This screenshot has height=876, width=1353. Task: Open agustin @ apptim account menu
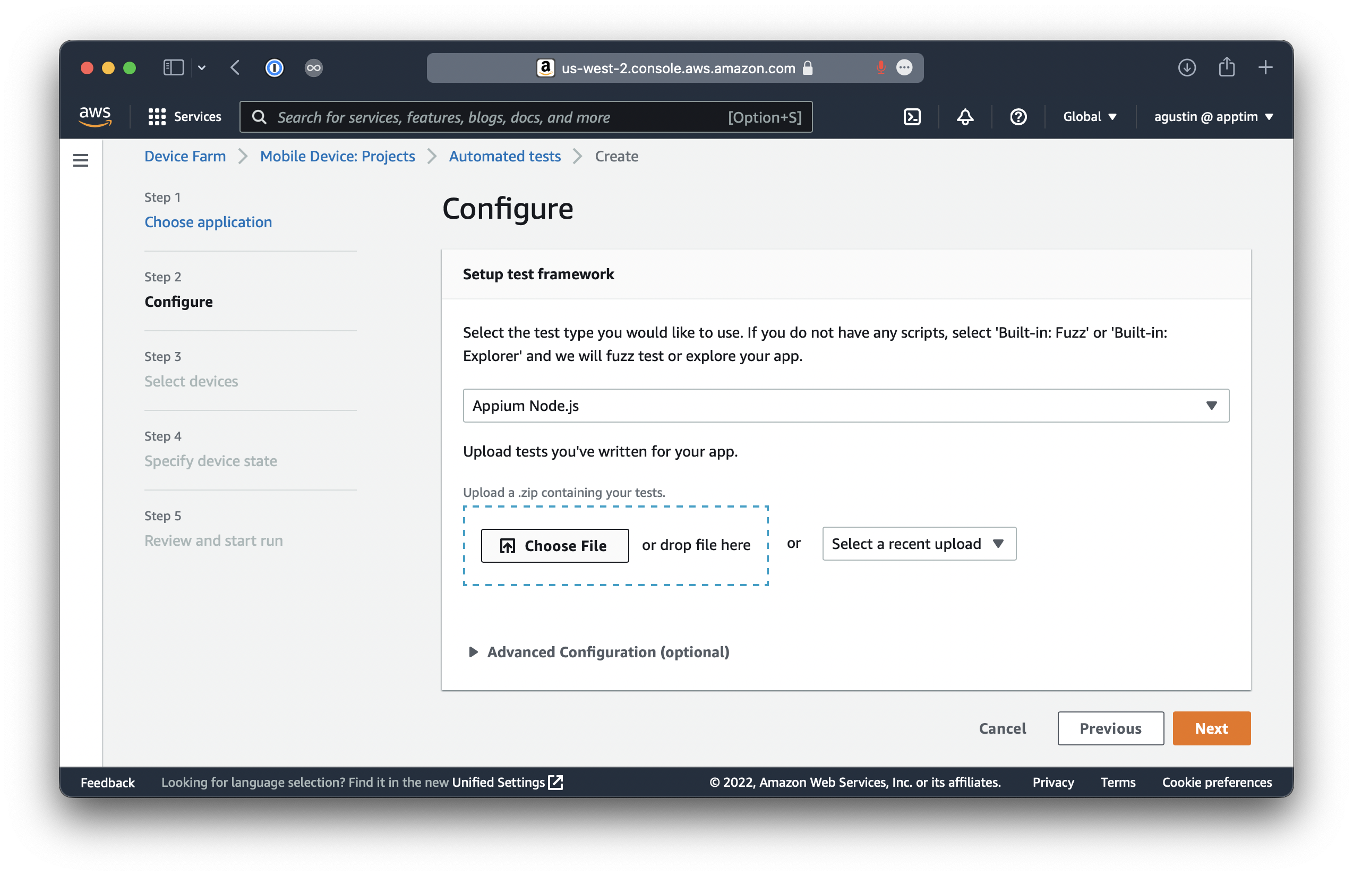pyautogui.click(x=1213, y=117)
